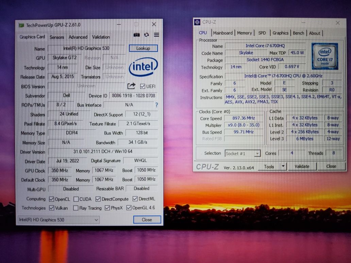Click the Subvendor value Dell
351x263 pixels.
[x=66, y=95]
